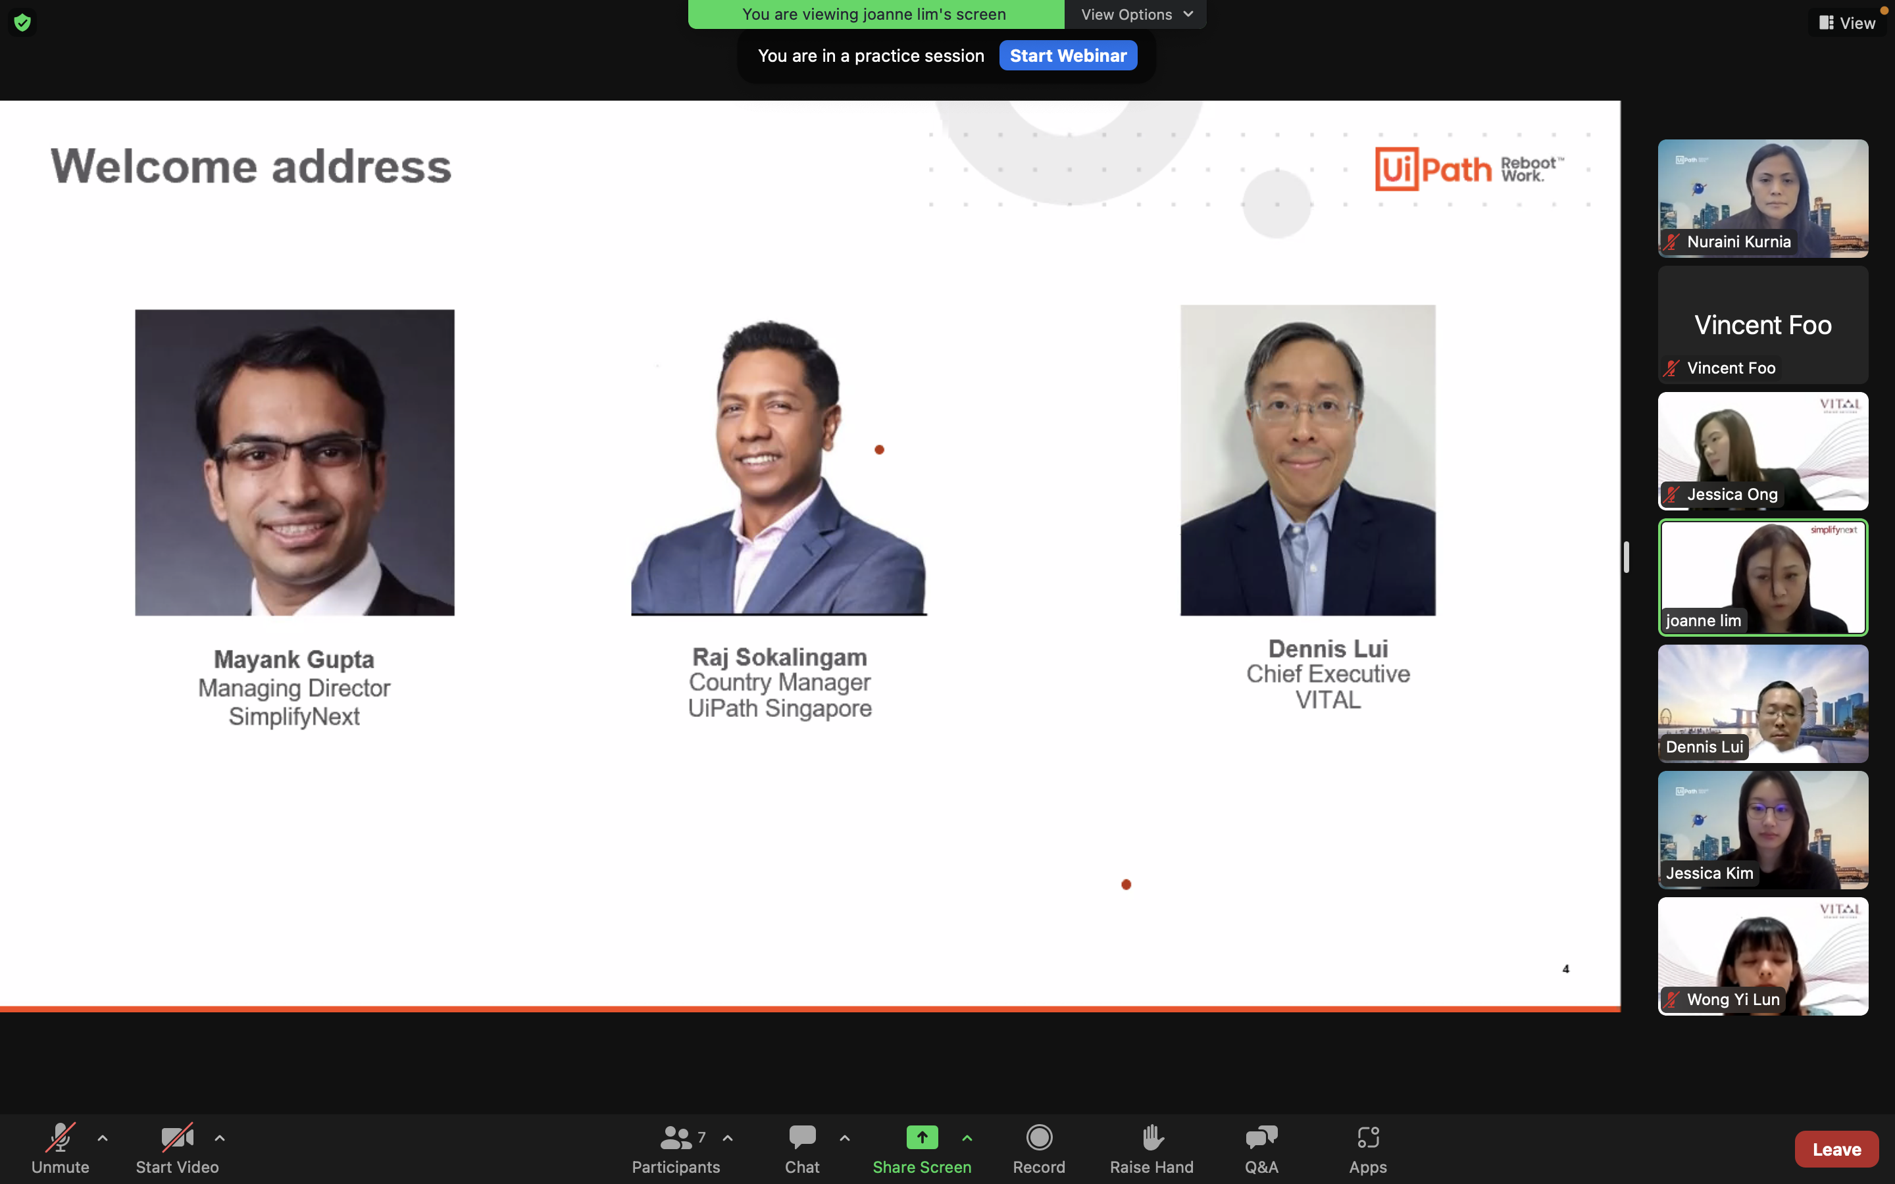Expand Share Screen options chevron
This screenshot has width=1895, height=1184.
click(x=967, y=1138)
